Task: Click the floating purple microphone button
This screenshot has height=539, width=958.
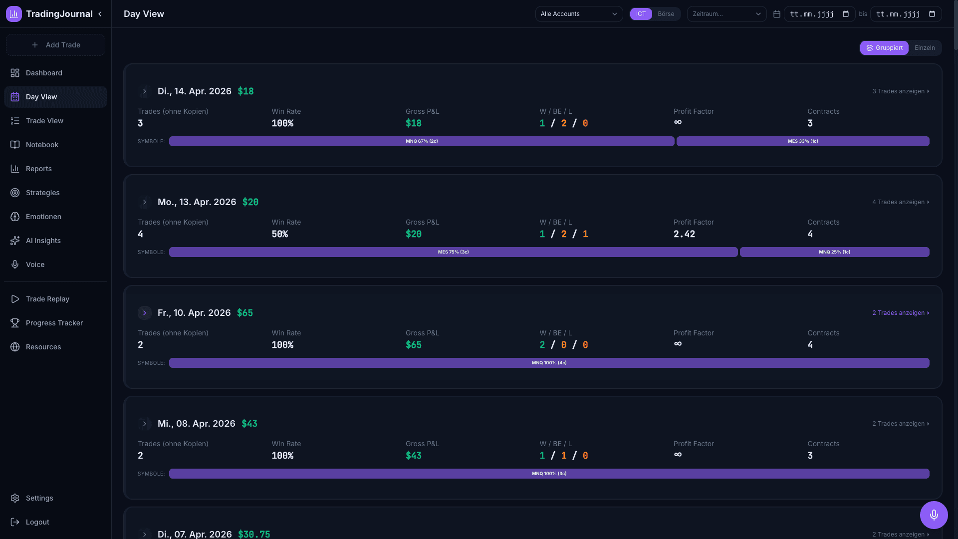Action: coord(934,515)
